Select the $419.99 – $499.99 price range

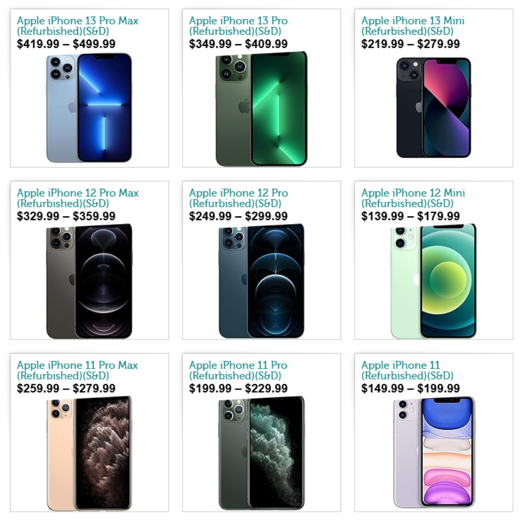tap(66, 44)
